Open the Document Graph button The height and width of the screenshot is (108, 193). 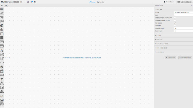185,58
